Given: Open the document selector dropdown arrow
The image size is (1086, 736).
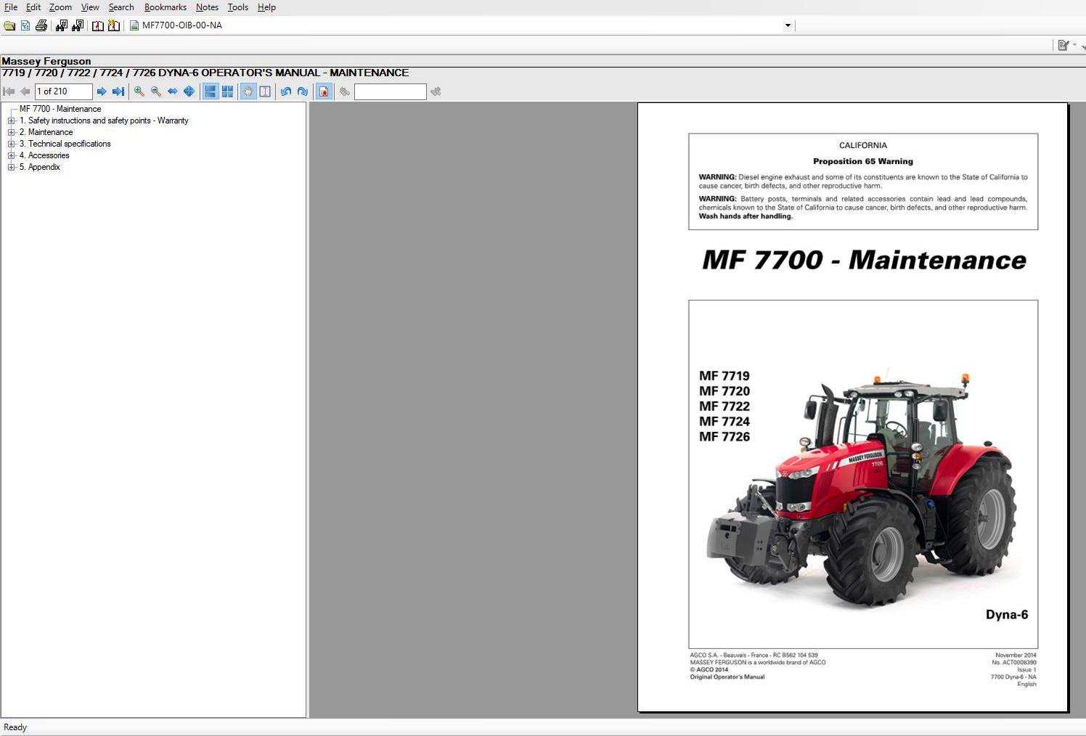Looking at the screenshot, I should point(788,25).
